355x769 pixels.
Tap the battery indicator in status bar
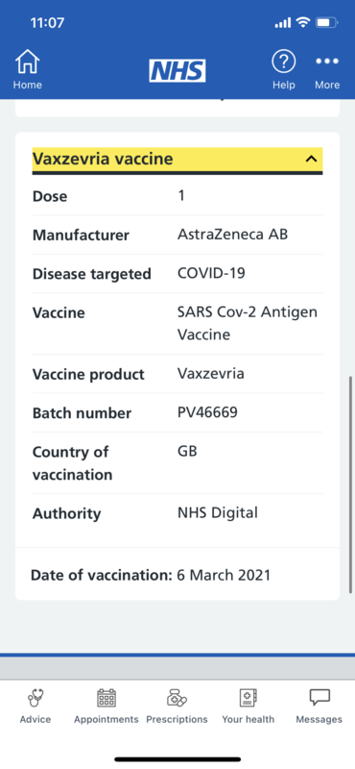coord(326,22)
